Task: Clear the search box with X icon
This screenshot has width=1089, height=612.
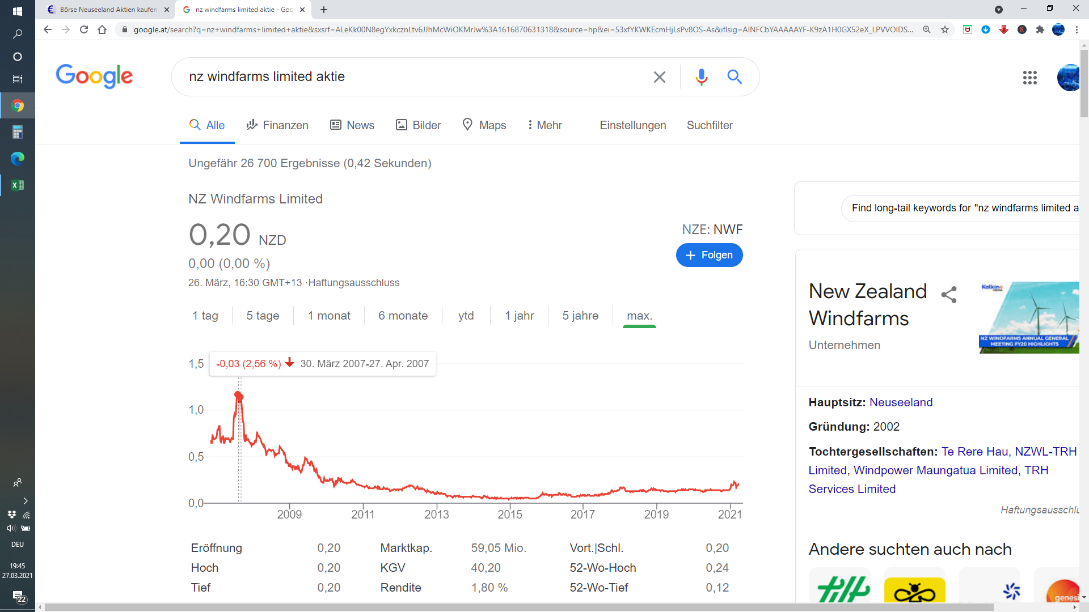Action: point(659,77)
